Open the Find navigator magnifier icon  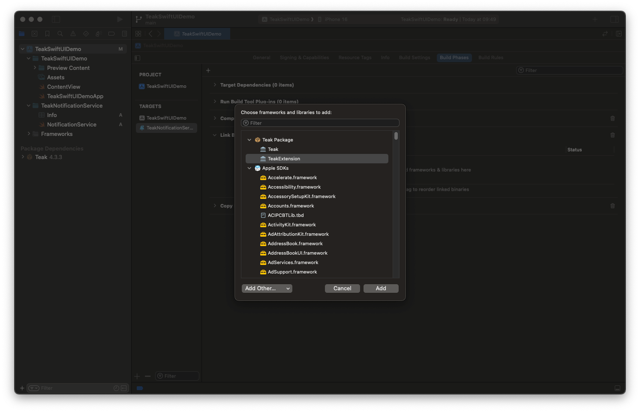(60, 34)
